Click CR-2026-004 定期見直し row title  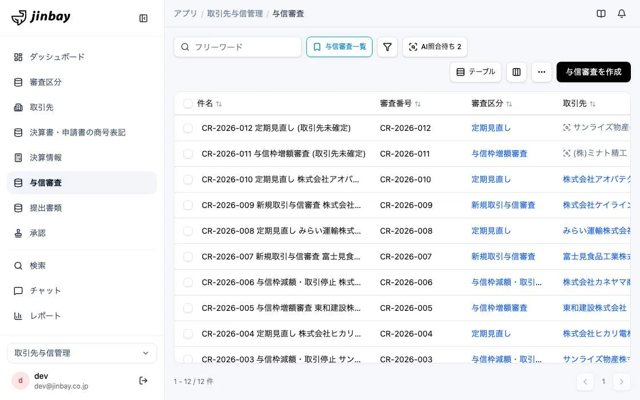[x=281, y=334]
